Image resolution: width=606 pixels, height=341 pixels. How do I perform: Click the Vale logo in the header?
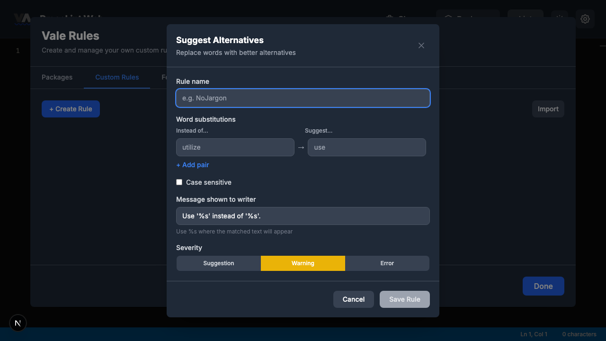[x=22, y=19]
